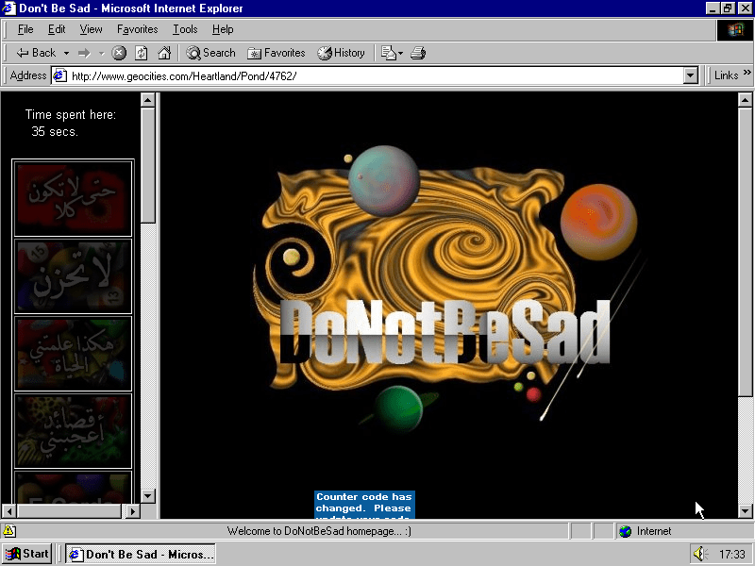The image size is (755, 566).
Task: Click the Print icon in toolbar
Action: tap(418, 53)
